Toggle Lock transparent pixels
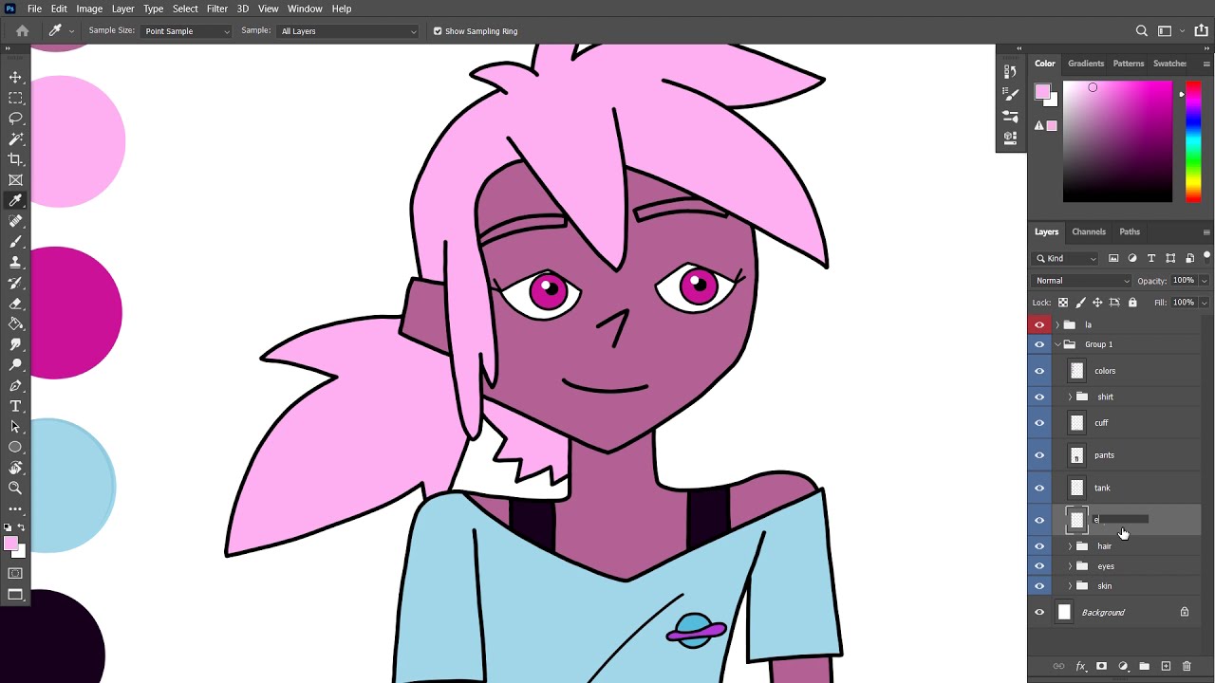Viewport: 1215px width, 683px height. tap(1063, 303)
